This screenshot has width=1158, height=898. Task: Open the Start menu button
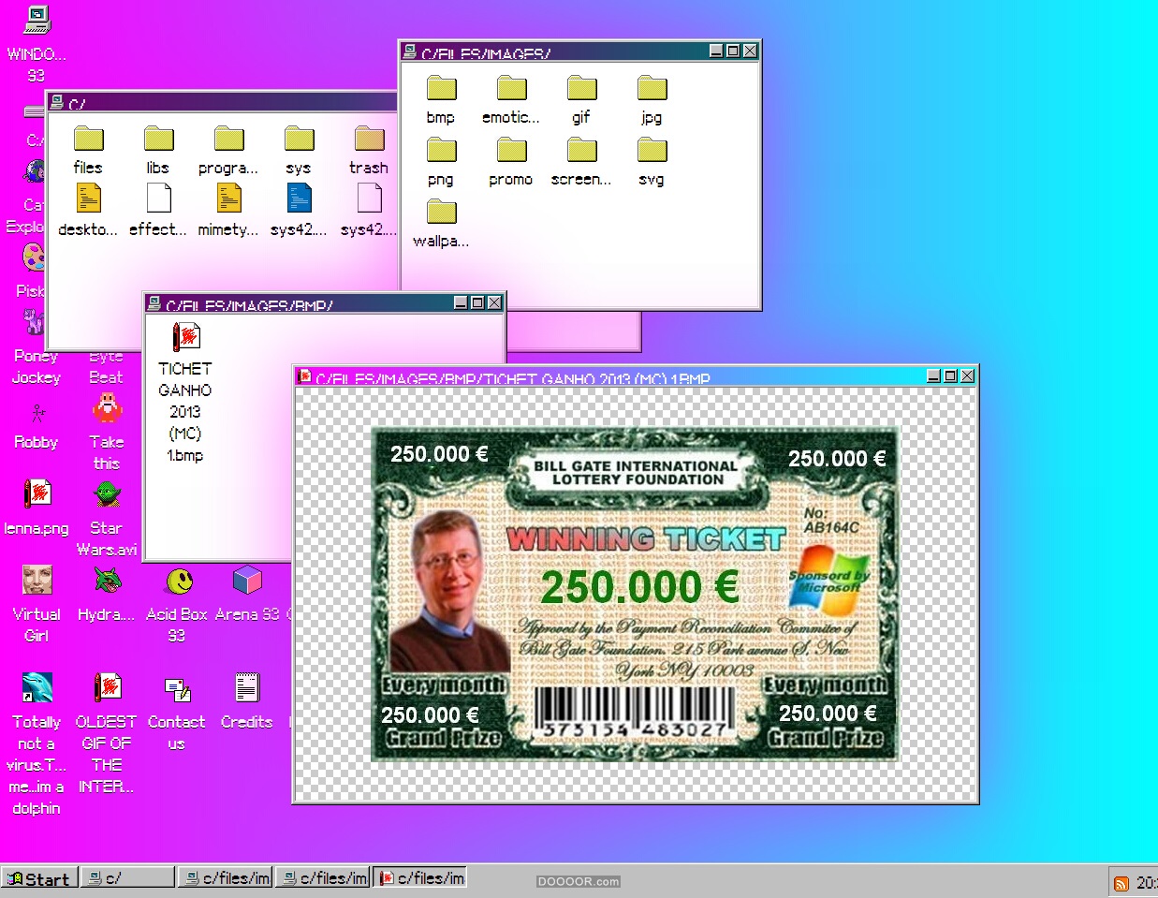(x=38, y=878)
